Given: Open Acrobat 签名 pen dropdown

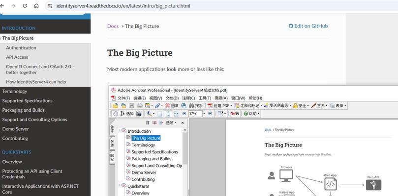Looking at the screenshot, I should tap(319, 105).
